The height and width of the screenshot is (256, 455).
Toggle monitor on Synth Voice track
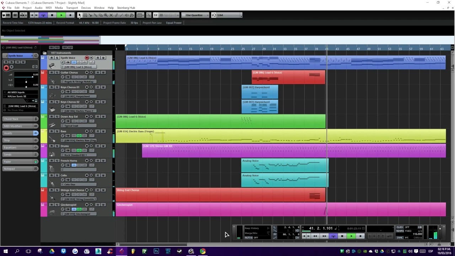[91, 58]
